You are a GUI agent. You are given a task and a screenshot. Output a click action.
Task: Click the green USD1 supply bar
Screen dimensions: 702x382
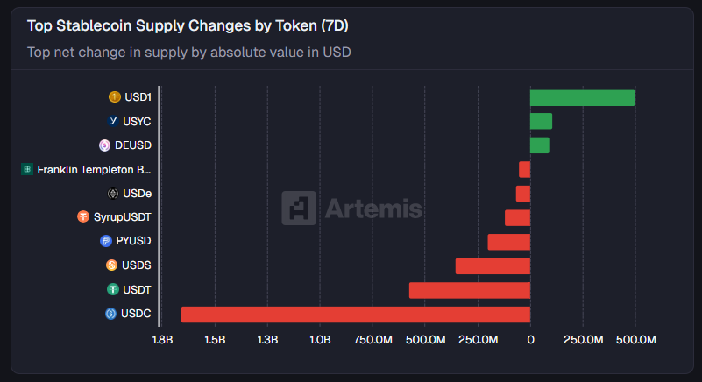tap(582, 97)
